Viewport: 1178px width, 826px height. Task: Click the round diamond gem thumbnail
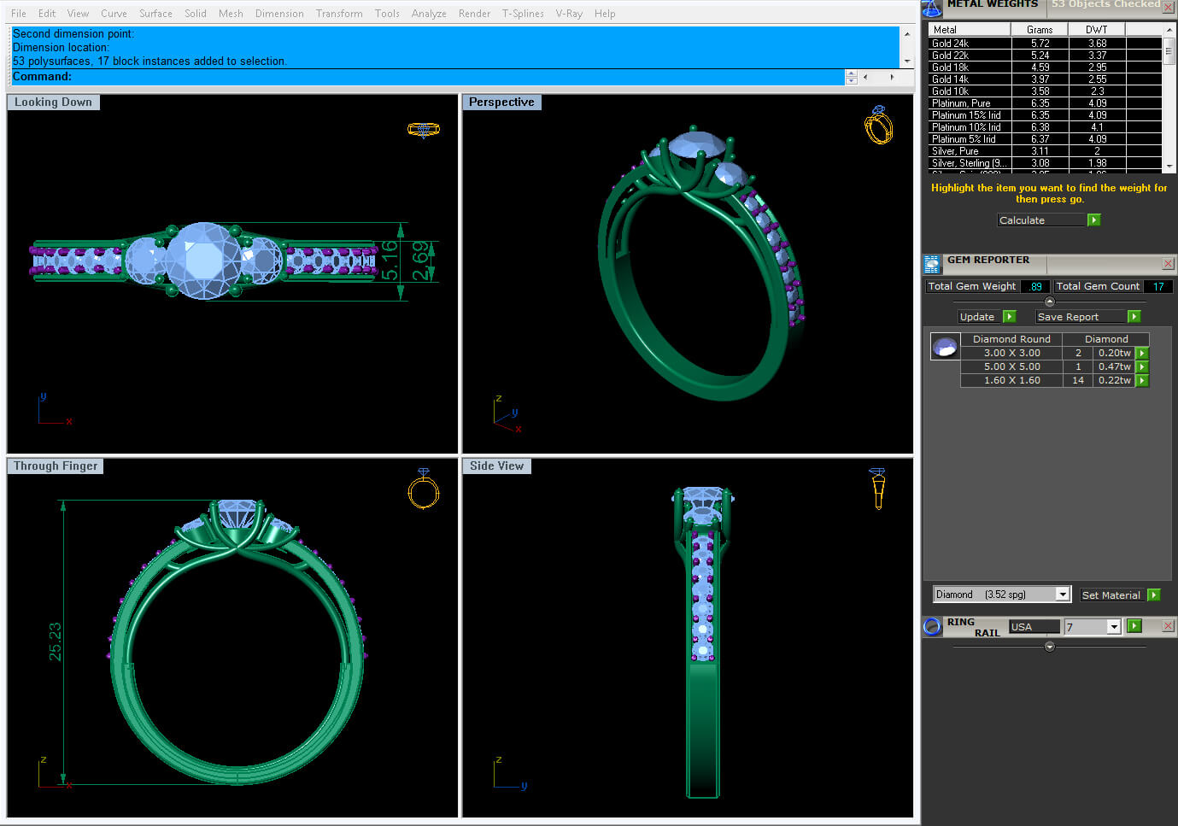tap(945, 347)
